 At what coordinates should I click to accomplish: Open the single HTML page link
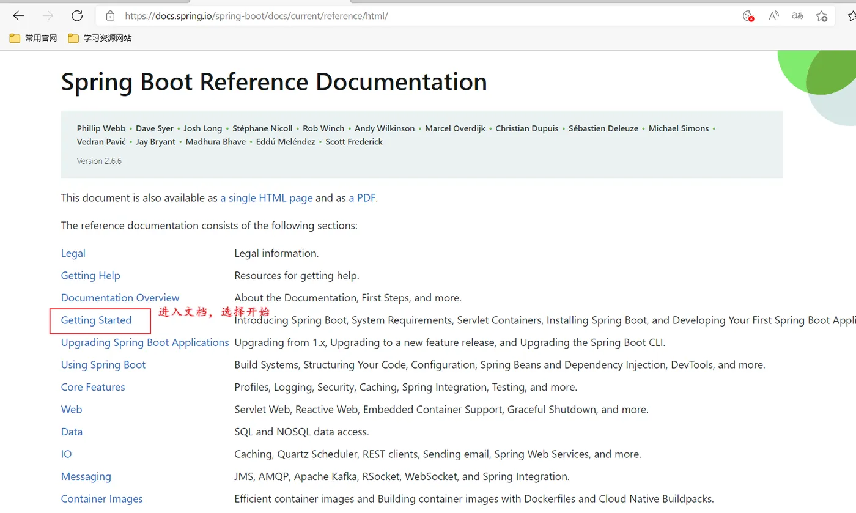click(267, 198)
